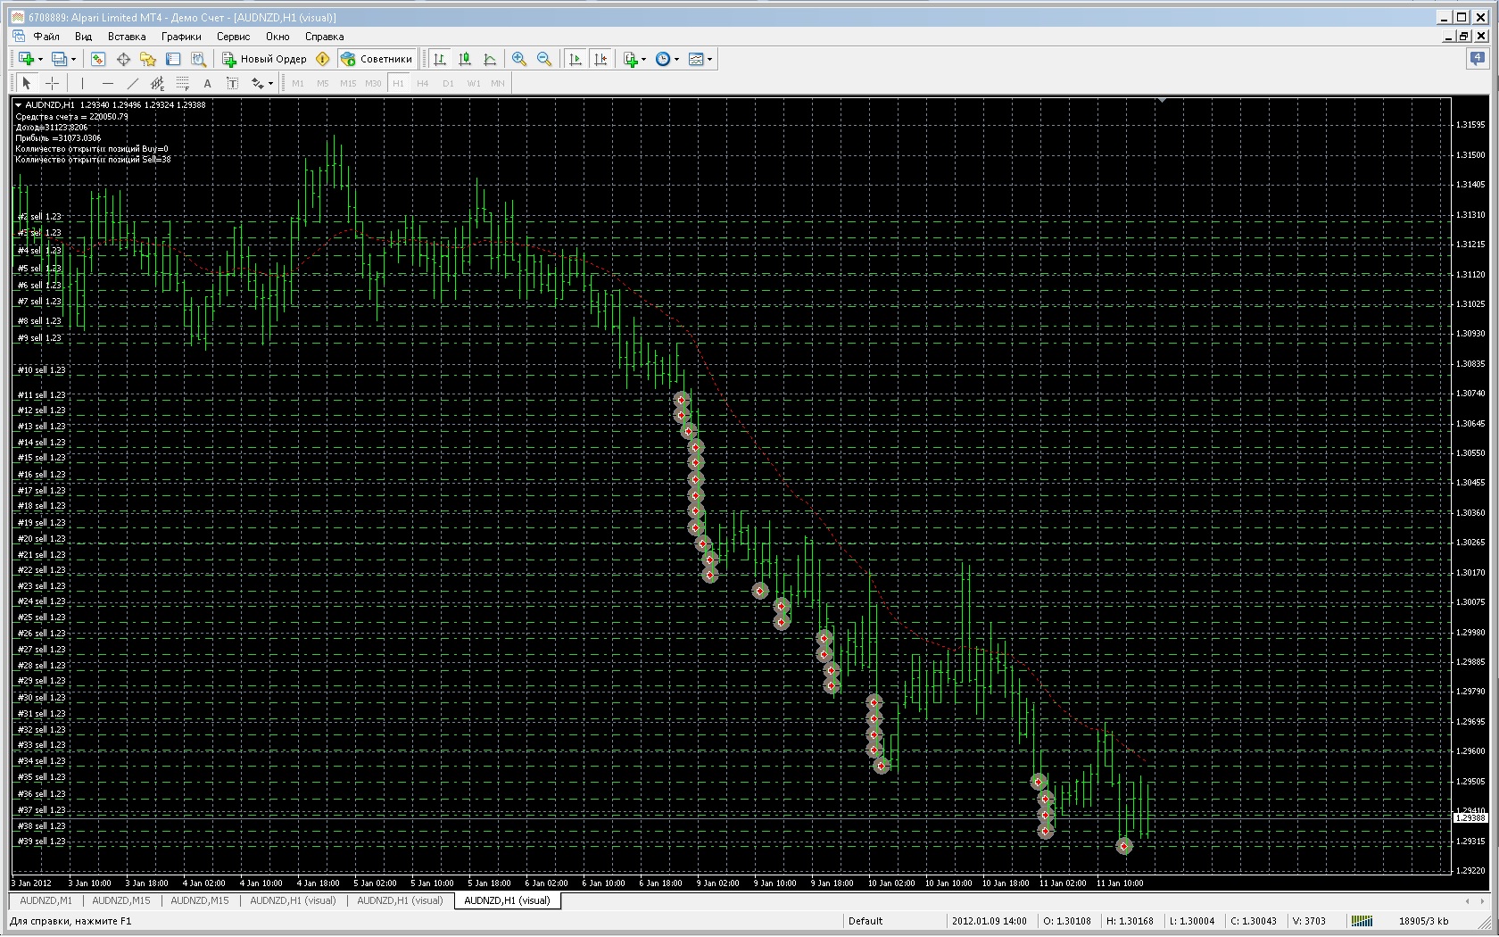
Task: Click the Default profile status field
Action: click(x=893, y=921)
